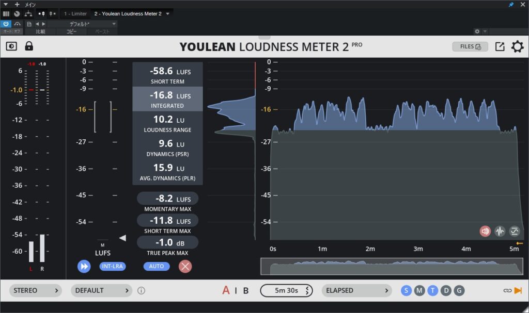Toggle the S graph filter

(406, 290)
